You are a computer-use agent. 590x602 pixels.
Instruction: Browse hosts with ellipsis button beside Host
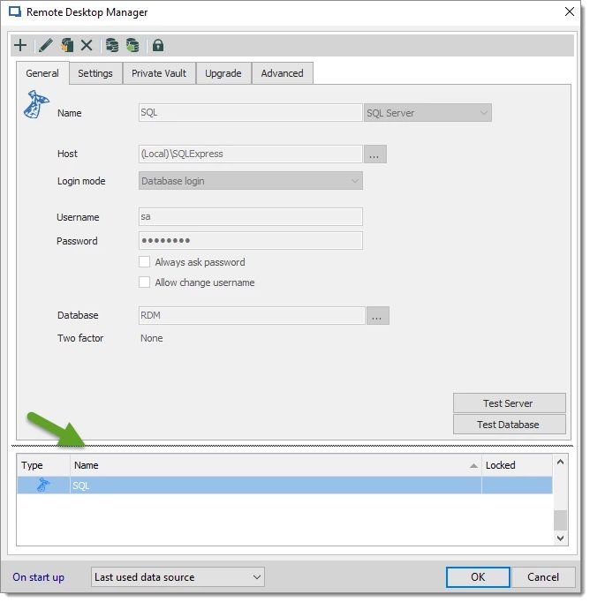point(376,154)
